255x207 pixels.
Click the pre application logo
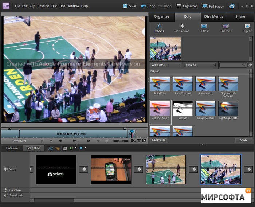coord(6,6)
